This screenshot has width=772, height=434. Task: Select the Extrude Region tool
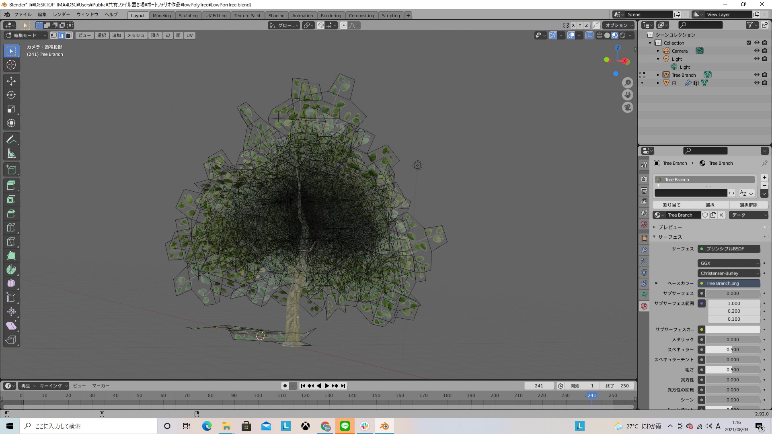[x=11, y=185]
